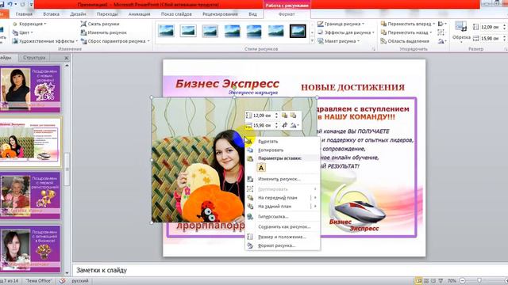Select slide thumbnail with 6% badge

pos(30,88)
